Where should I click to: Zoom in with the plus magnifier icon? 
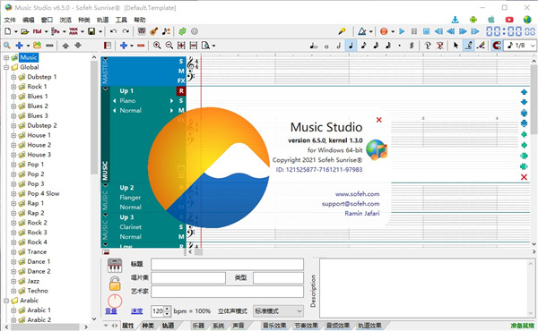coord(157,46)
